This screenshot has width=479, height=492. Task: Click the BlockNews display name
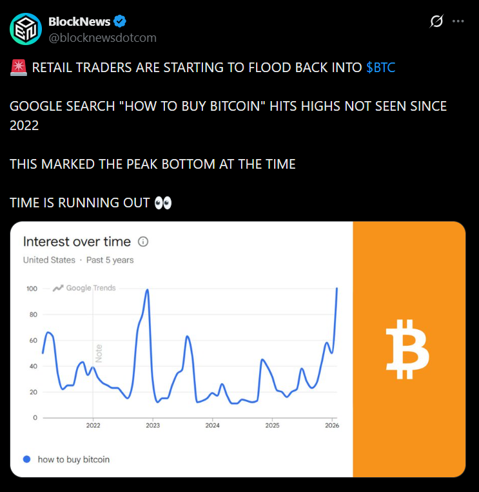click(x=79, y=22)
